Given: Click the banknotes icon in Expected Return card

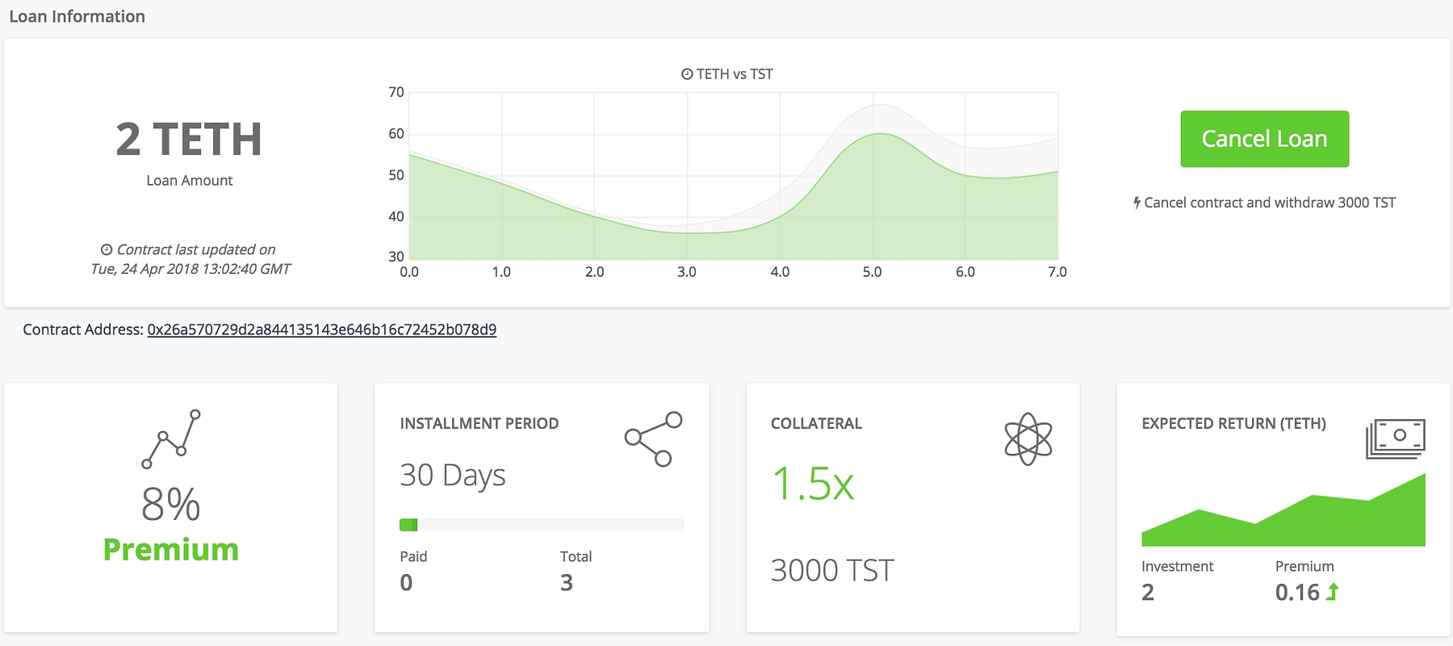Looking at the screenshot, I should [x=1395, y=438].
